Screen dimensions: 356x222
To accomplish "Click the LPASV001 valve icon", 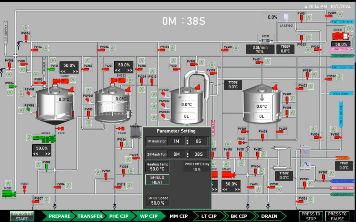I will [x=286, y=18].
